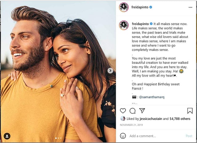Click the avatar beside the caption
Image resolution: width=197 pixels, height=143 pixels.
[x=124, y=25]
